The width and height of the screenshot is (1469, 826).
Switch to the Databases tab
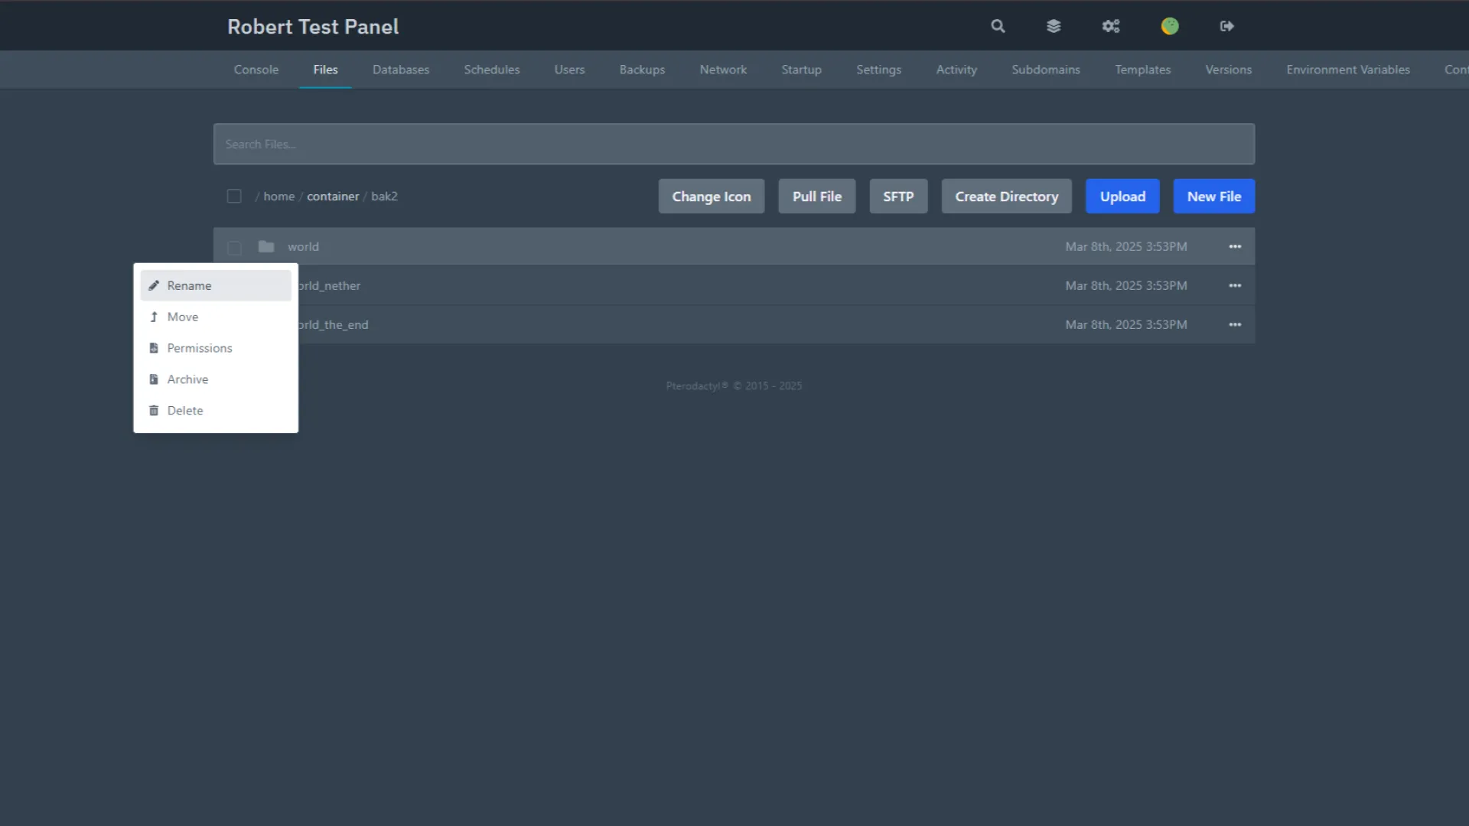tap(401, 70)
